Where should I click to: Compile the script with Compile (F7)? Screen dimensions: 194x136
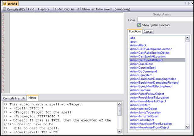(14, 9)
